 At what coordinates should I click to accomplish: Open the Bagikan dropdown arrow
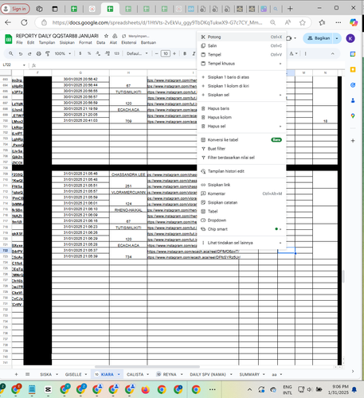[x=337, y=38]
